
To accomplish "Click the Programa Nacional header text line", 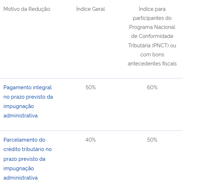I will coord(152,27).
